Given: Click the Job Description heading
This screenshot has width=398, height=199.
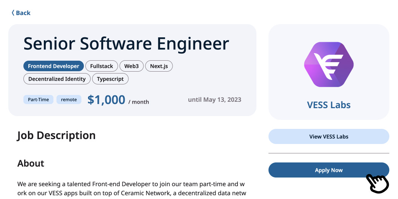Looking at the screenshot, I should tap(56, 135).
